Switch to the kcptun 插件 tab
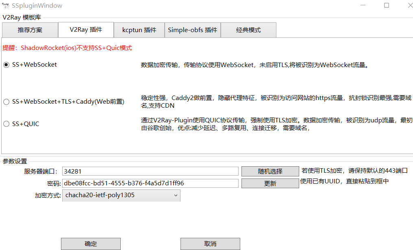Screen dimensions: 413x250 (x=139, y=30)
